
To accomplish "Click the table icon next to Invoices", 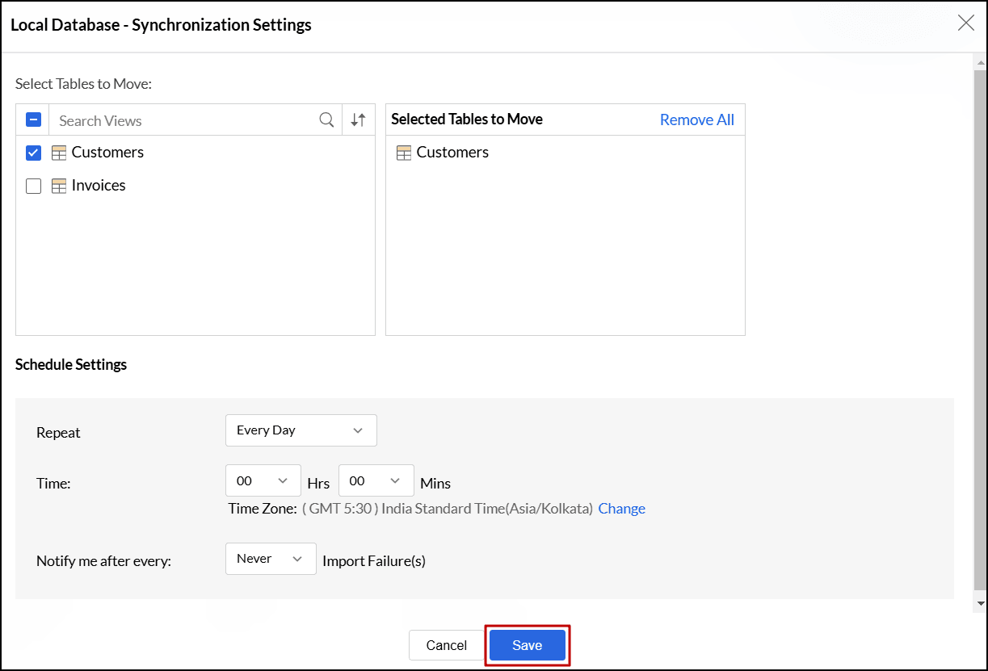I will coord(58,185).
